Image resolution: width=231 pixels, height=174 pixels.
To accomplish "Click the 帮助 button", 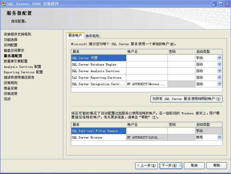I will click(216, 165).
